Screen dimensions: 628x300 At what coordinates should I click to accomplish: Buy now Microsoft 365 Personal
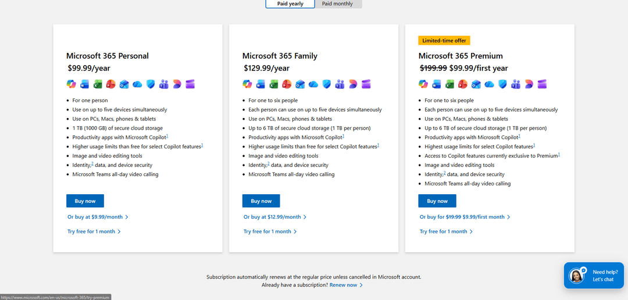point(85,201)
